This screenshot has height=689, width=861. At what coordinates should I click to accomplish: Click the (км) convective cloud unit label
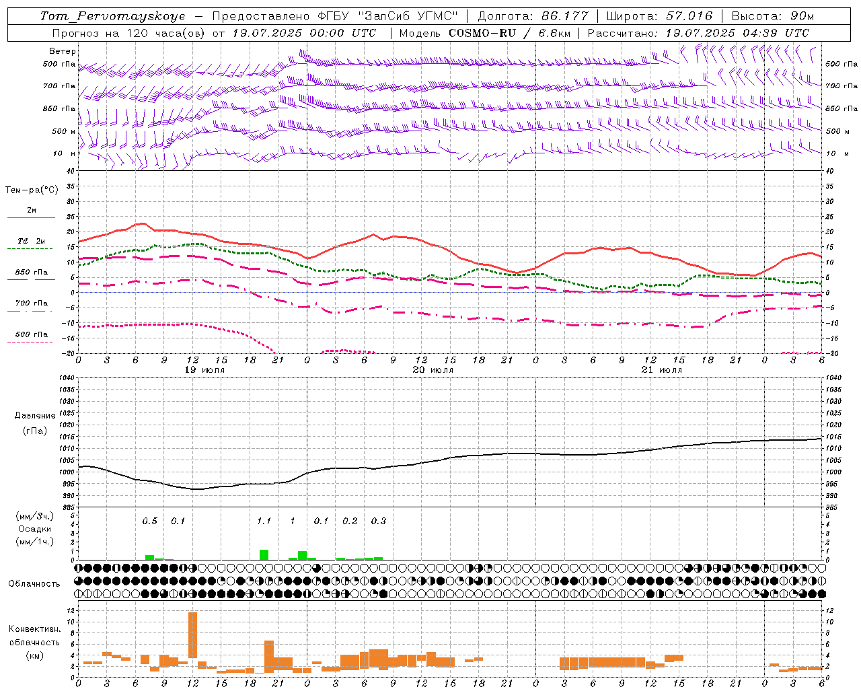tap(35, 655)
